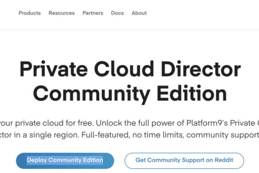Click Get Community Support on Reddit
259x173 pixels.
tap(184, 161)
